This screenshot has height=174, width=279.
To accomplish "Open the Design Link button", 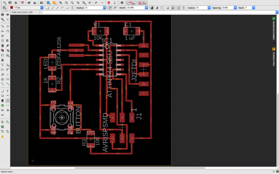I will (132, 3).
